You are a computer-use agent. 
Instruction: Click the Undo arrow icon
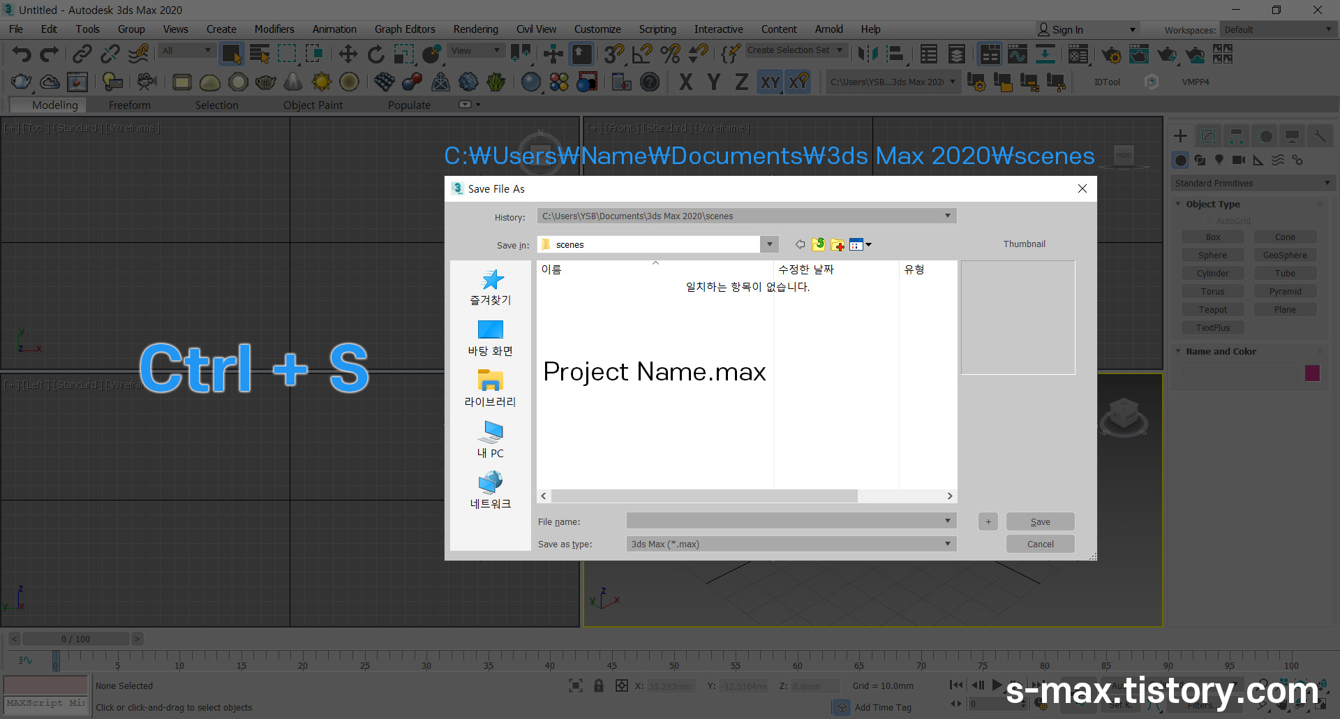pos(22,54)
